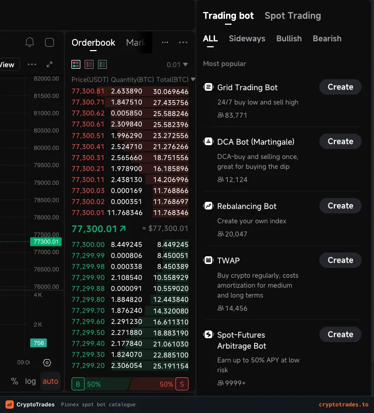Open chart settings gear icon
The height and width of the screenshot is (413, 374).
tap(47, 363)
